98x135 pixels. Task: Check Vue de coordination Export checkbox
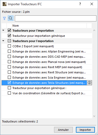pyautogui.click(x=9, y=93)
